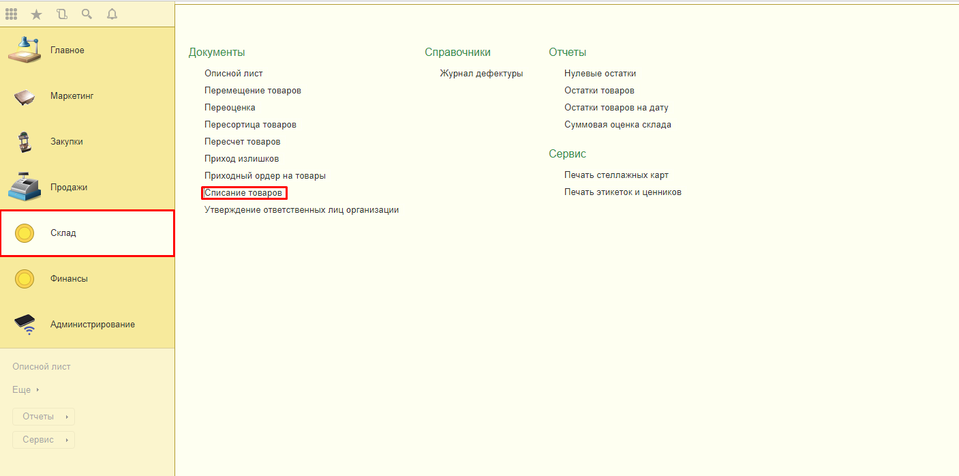Open Печать этикеток и ценников

coord(622,192)
